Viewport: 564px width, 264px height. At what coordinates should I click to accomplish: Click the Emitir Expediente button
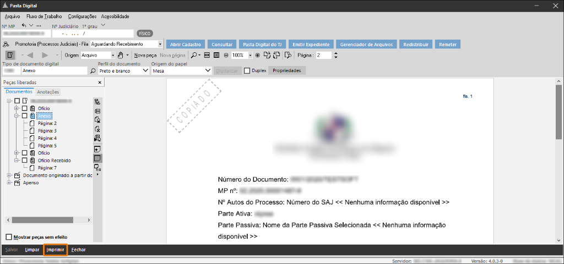(x=311, y=45)
